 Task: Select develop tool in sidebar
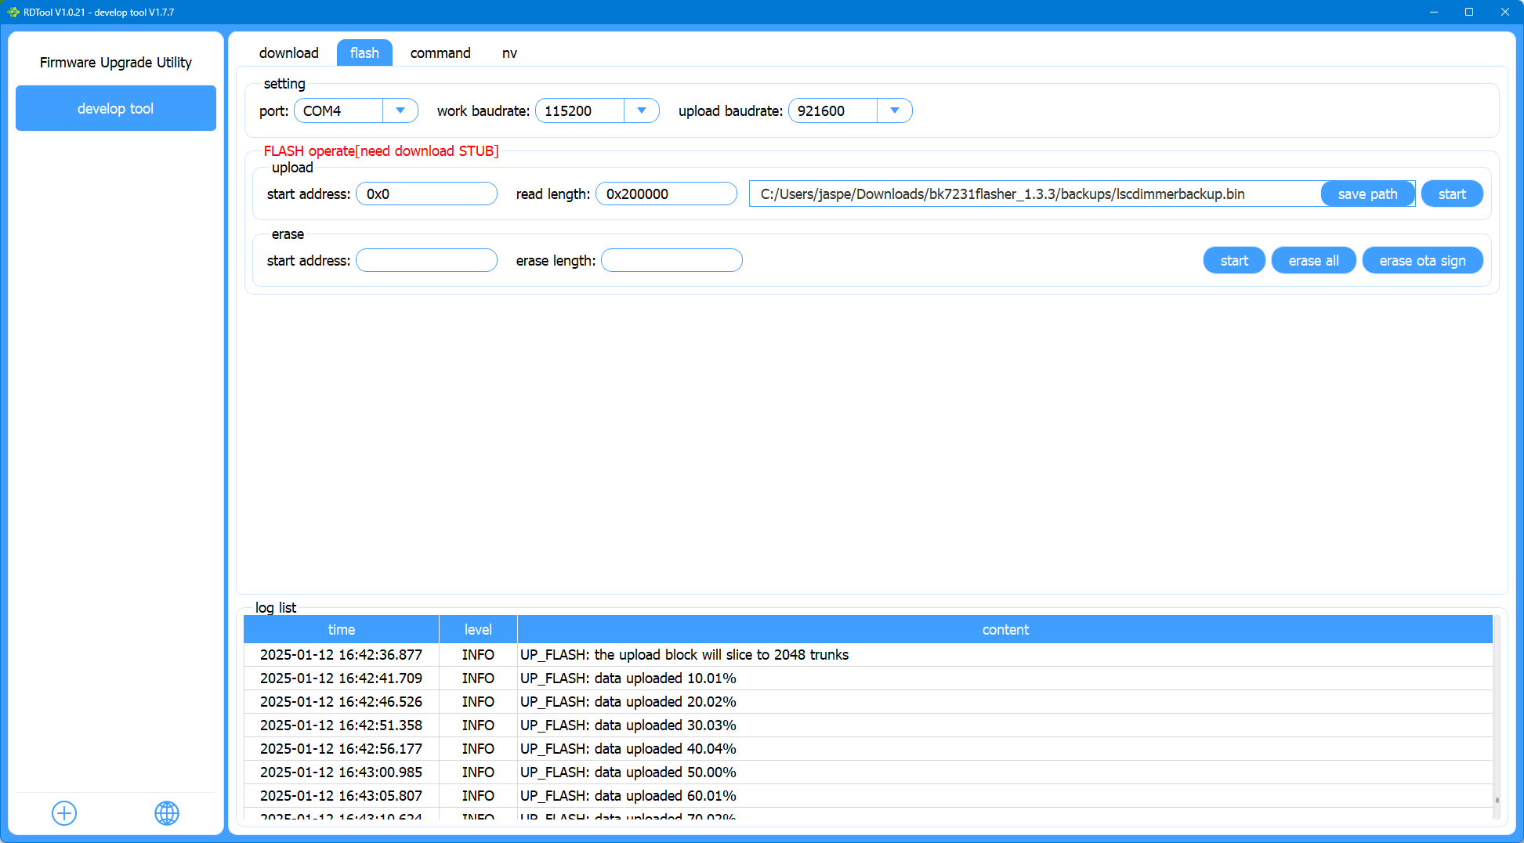(116, 108)
